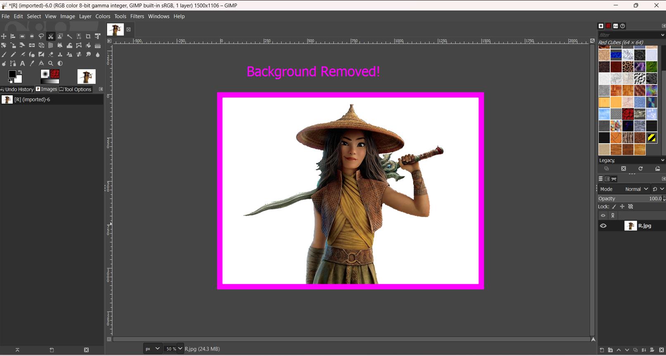Open the layers dock configuration menu

tap(664, 179)
